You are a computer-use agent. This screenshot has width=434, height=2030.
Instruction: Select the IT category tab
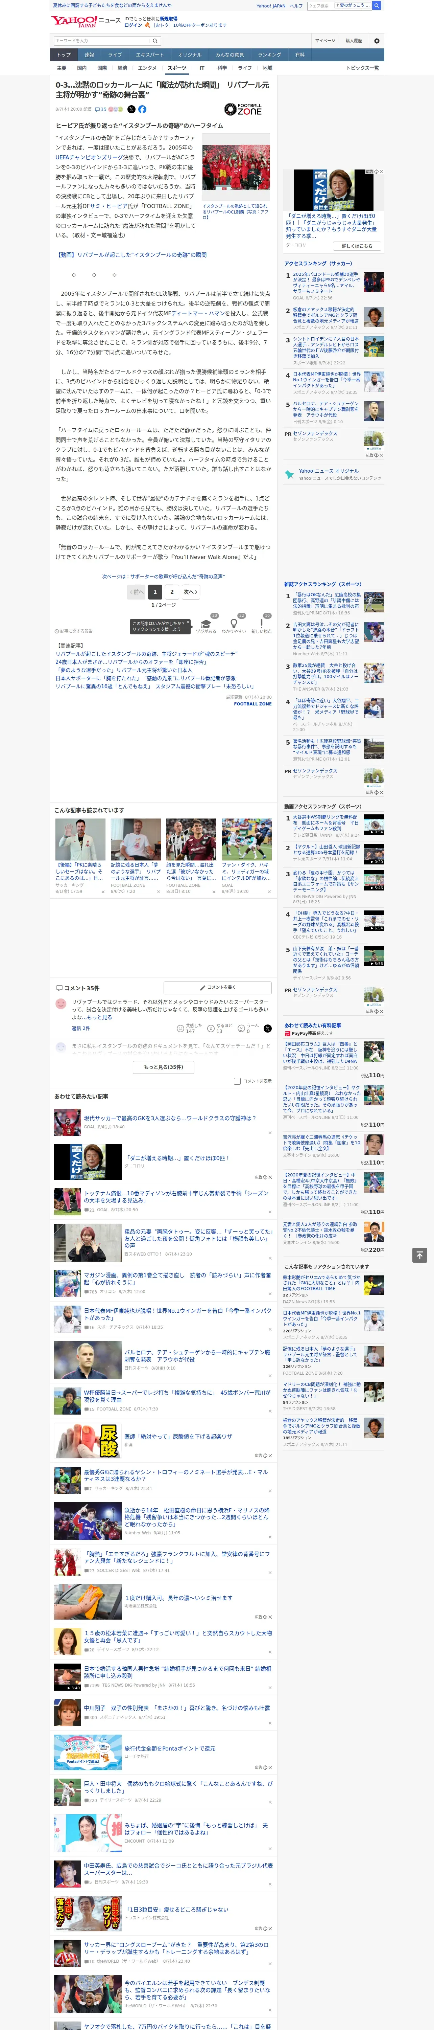[x=202, y=68]
